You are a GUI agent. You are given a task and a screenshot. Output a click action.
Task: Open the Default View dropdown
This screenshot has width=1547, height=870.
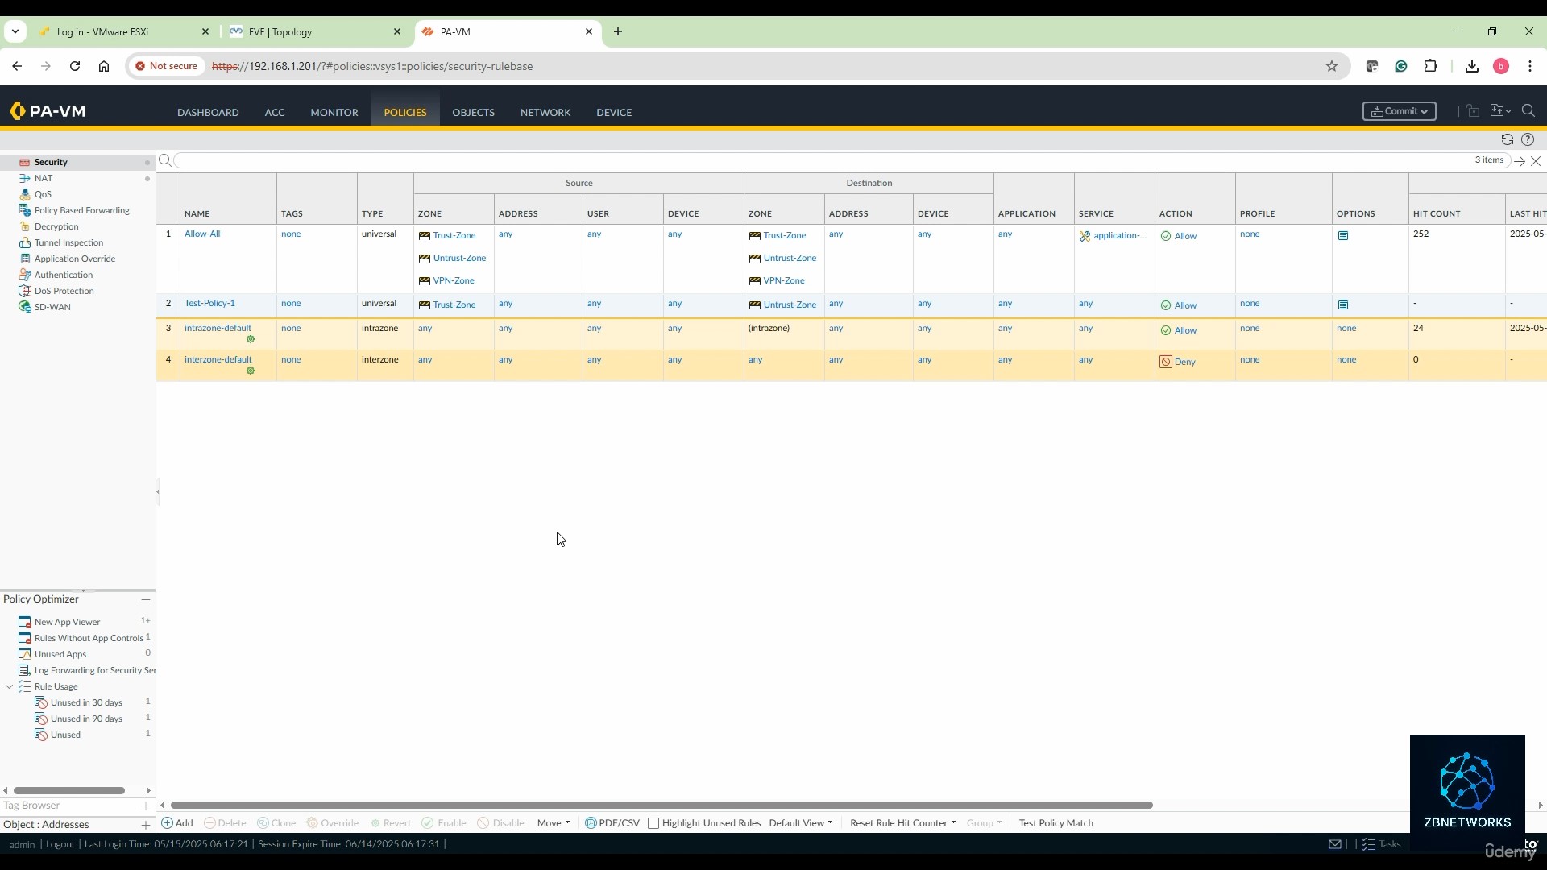coord(800,823)
